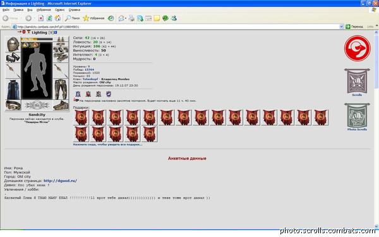Click the Print icon in toolbar

tap(131, 18)
